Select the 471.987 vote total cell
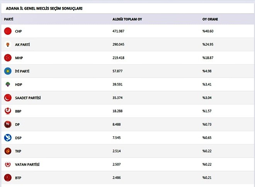The height and width of the screenshot is (187, 255). tap(119, 31)
